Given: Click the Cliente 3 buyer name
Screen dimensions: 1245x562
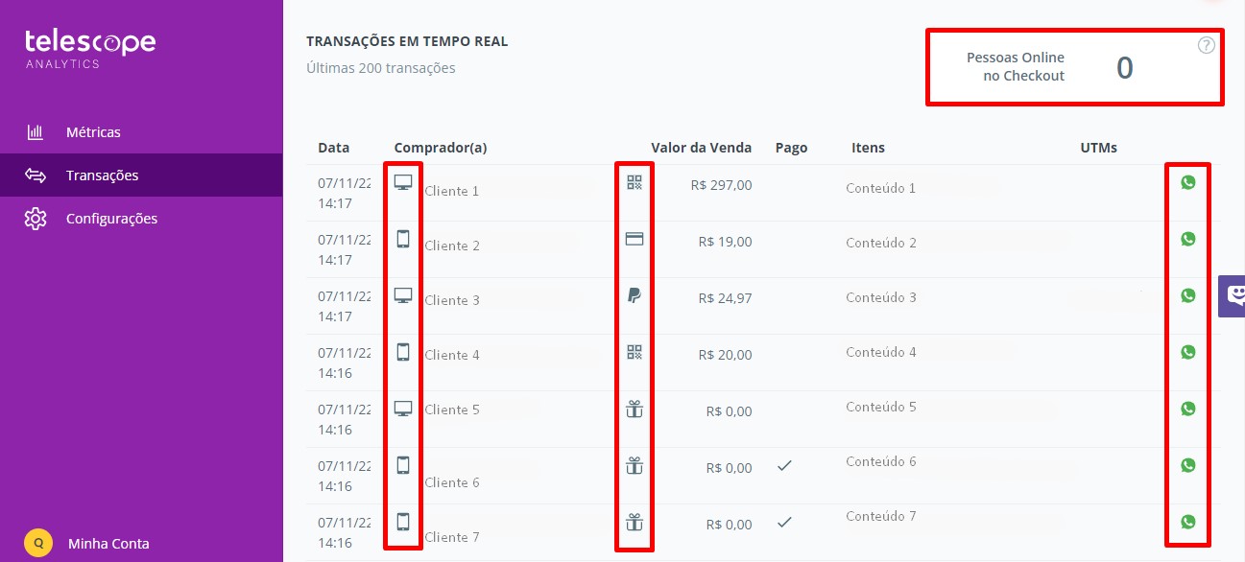Looking at the screenshot, I should [452, 300].
